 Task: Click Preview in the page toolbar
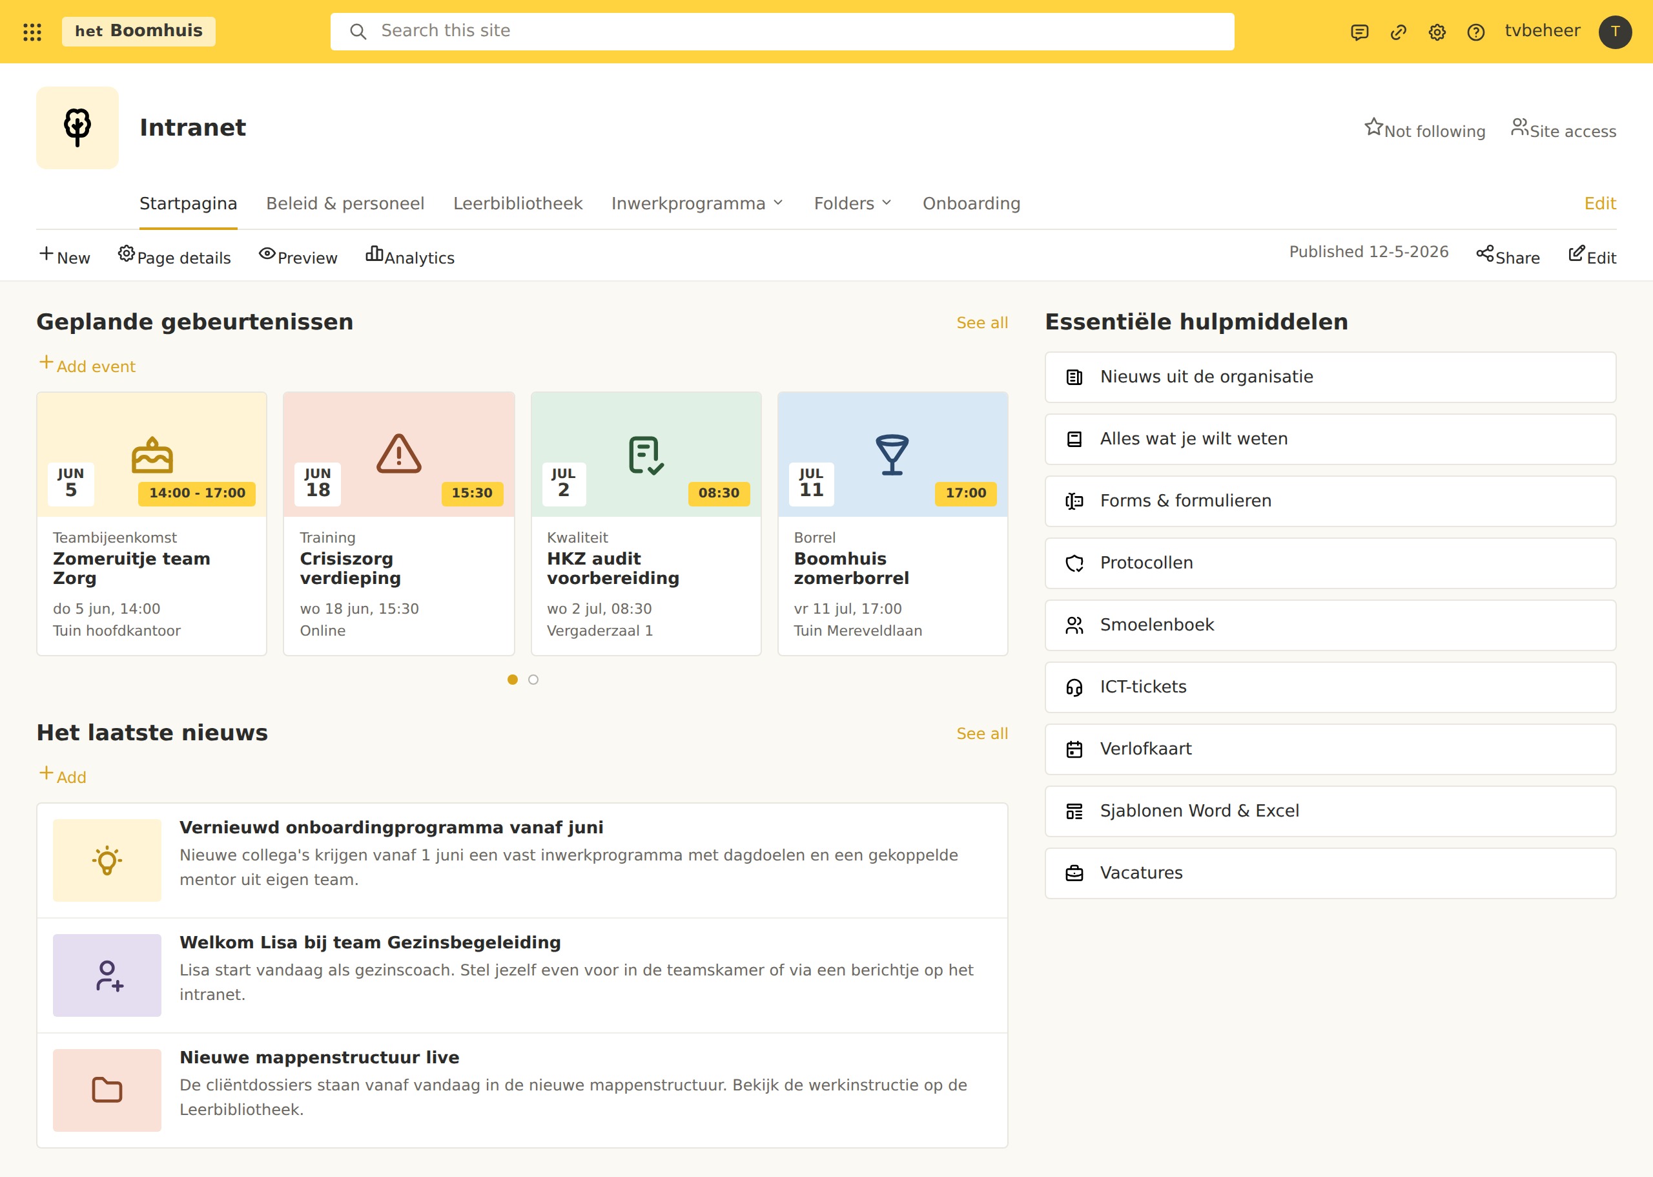[298, 256]
